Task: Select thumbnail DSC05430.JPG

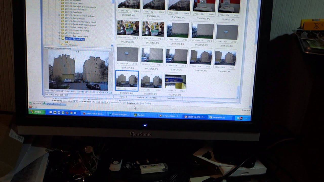Action: click(x=201, y=58)
